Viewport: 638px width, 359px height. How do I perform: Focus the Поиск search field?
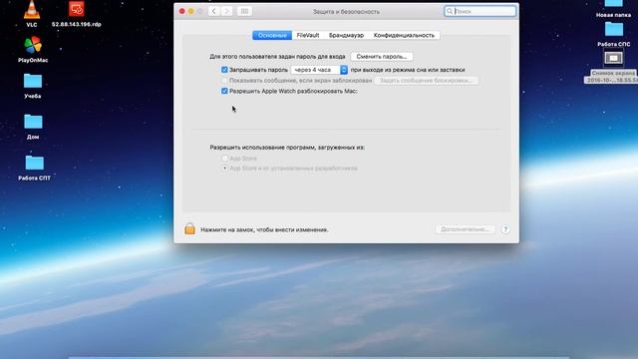pos(480,11)
